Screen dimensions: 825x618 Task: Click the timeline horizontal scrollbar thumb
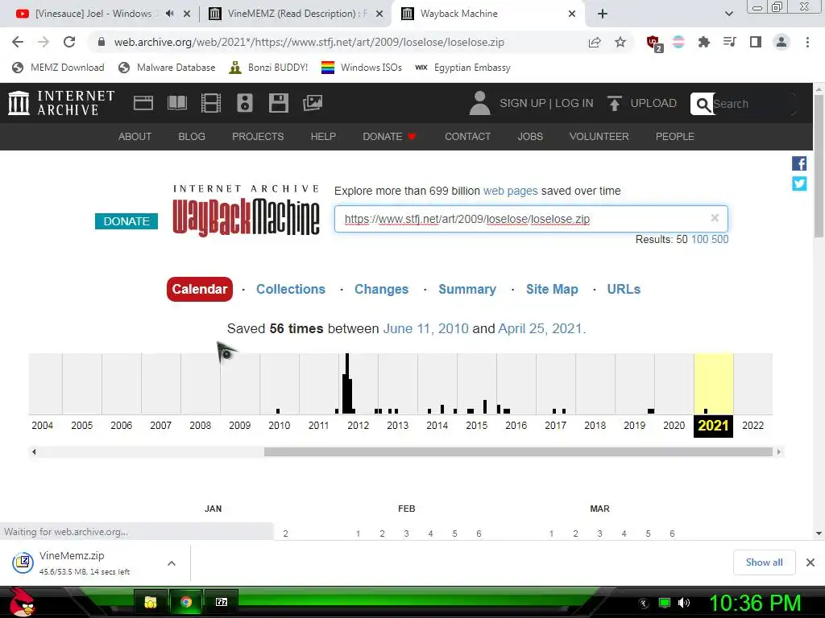pos(518,452)
